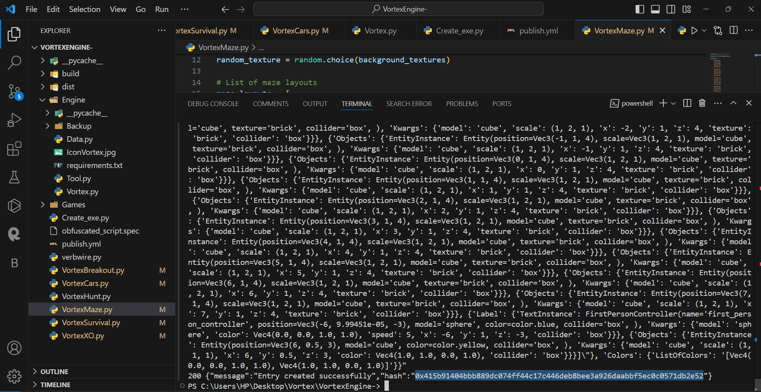Open obfuscated_script.spec in the explorer

click(x=102, y=231)
